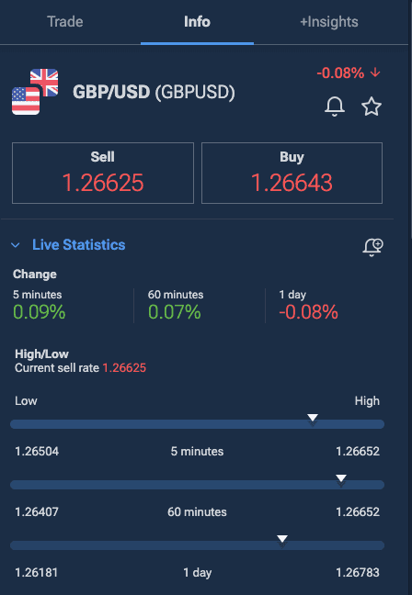Add GBP/USD to favorites with the star
The height and width of the screenshot is (595, 412).
click(372, 107)
